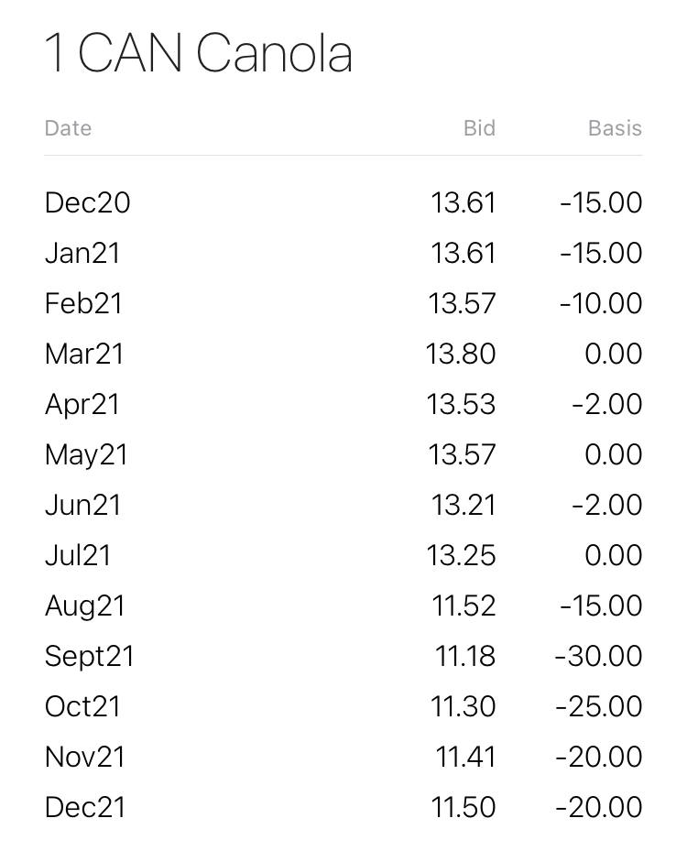Image resolution: width=687 pixels, height=851 pixels.
Task: Select the Basis column header
Action: 615,128
